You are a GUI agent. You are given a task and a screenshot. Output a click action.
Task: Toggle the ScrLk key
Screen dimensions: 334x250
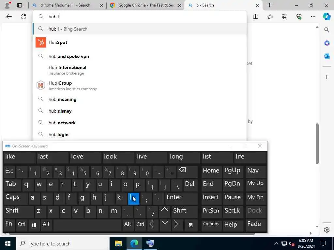(x=233, y=212)
